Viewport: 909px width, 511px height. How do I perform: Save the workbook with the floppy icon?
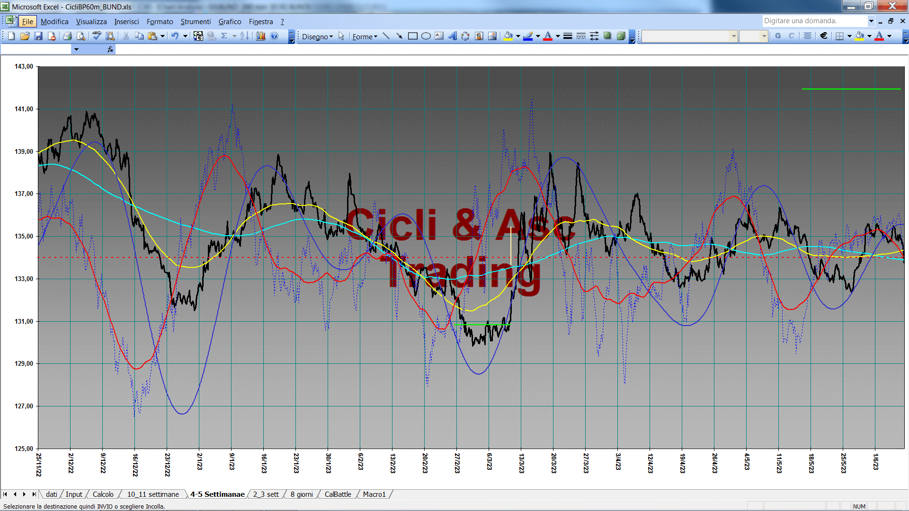click(38, 36)
